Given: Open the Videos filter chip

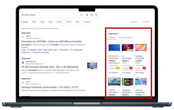Looking at the screenshot, I should point(59,22).
